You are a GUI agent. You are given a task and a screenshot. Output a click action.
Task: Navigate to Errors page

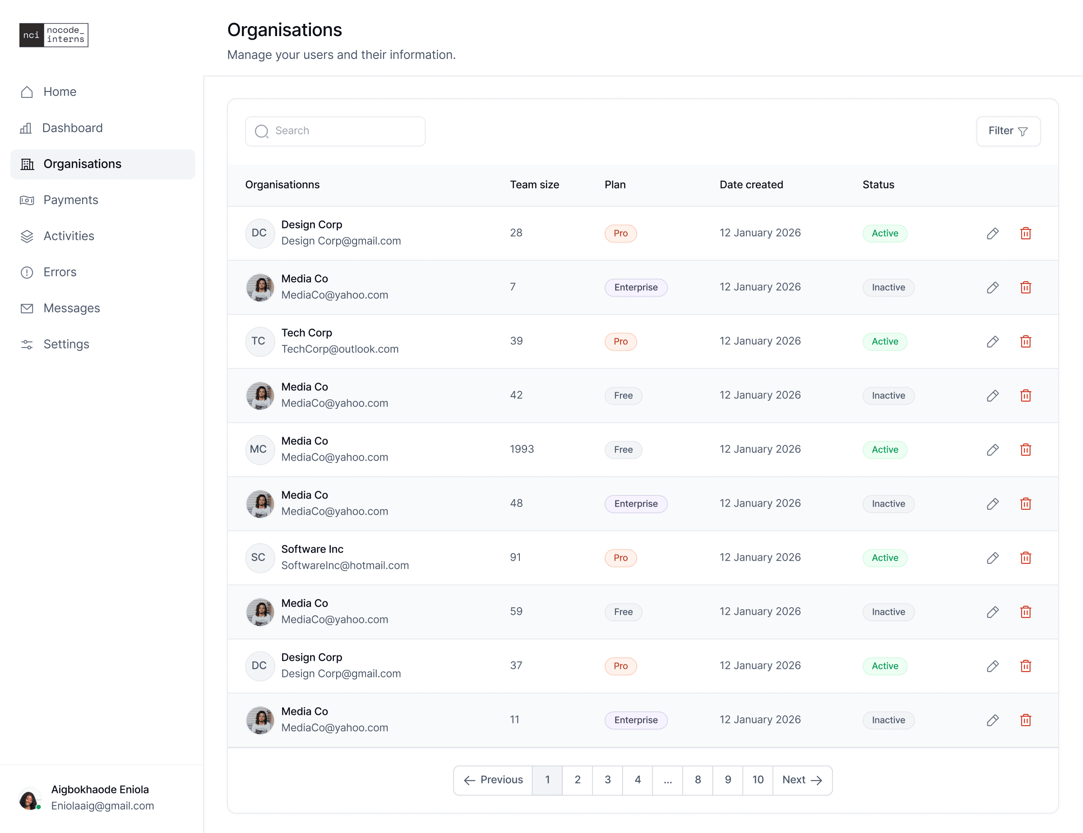tap(60, 272)
